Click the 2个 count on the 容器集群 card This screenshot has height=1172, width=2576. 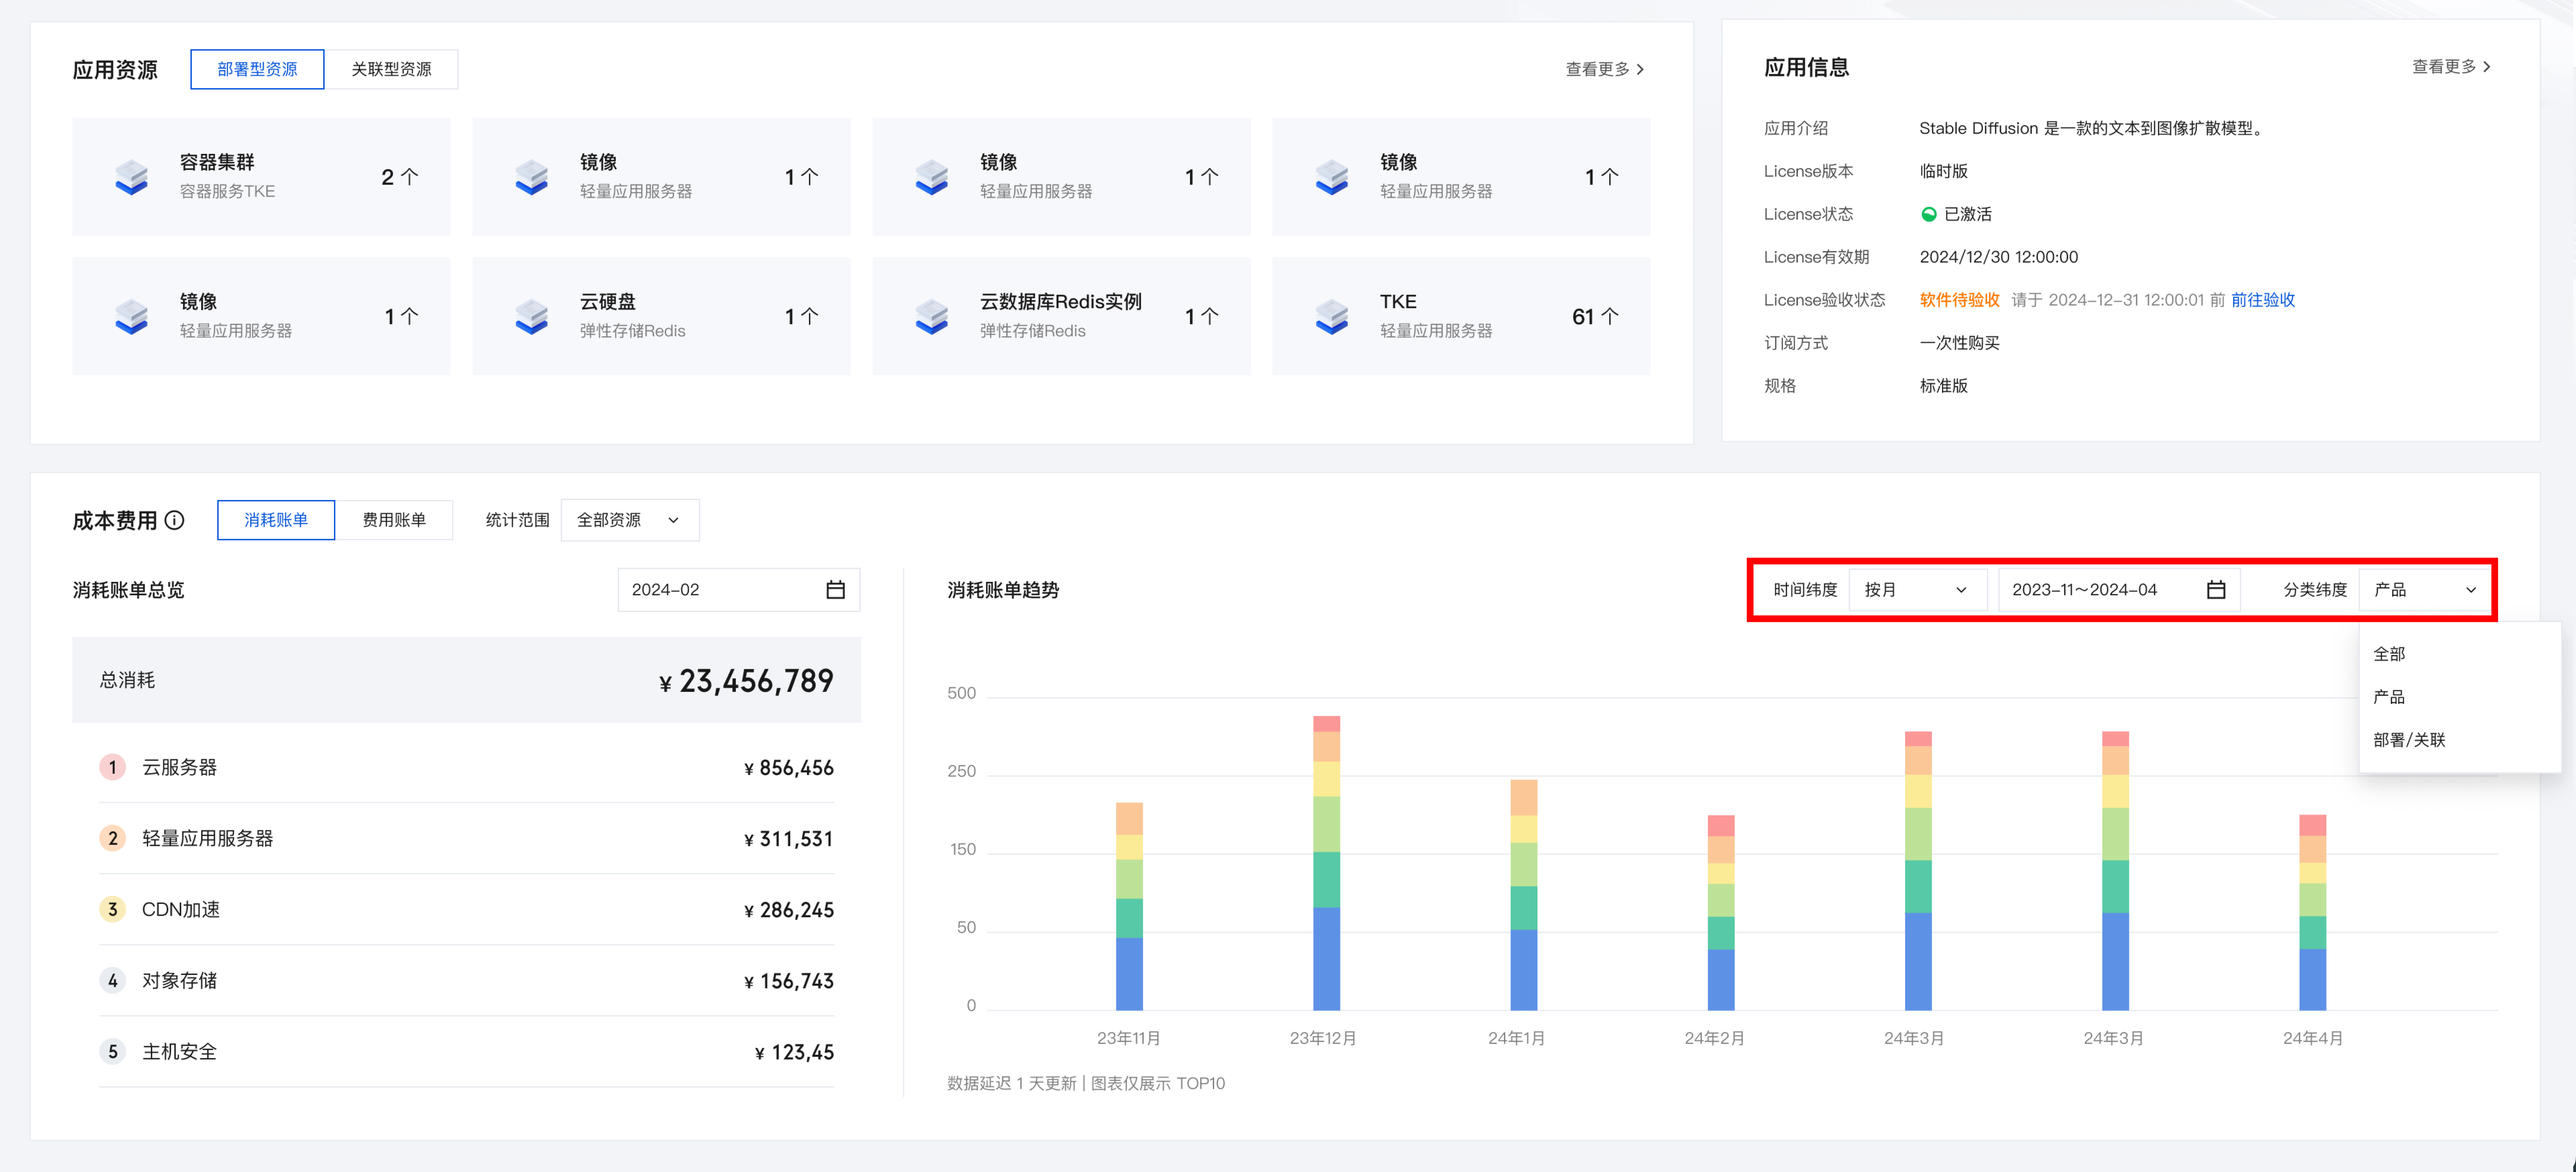[400, 177]
